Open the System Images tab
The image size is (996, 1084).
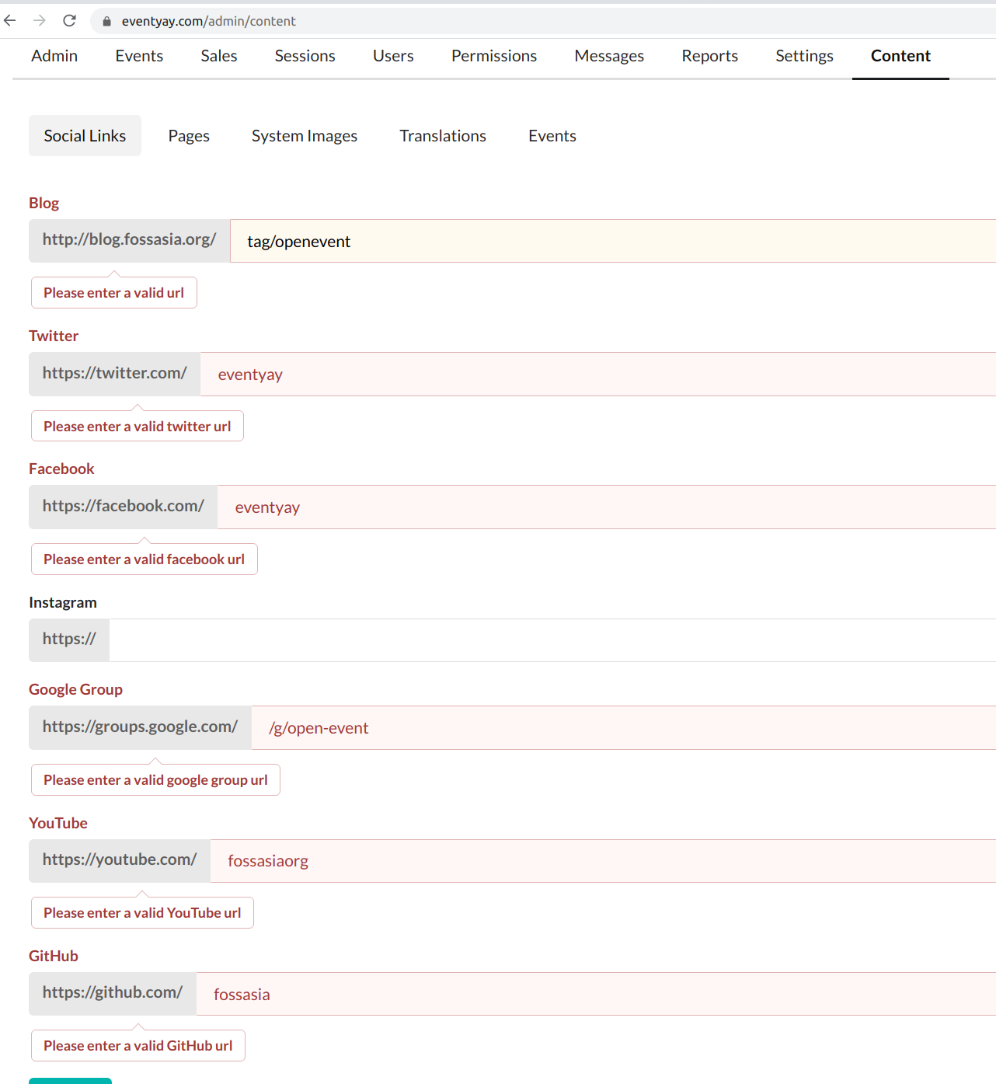point(304,135)
